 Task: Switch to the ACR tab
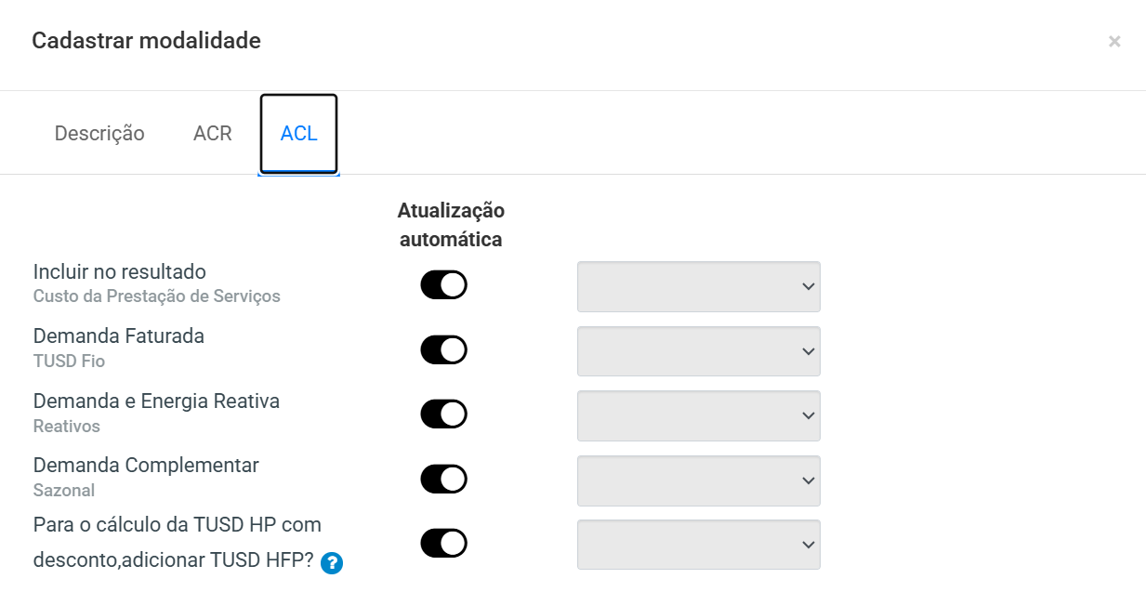coord(213,133)
